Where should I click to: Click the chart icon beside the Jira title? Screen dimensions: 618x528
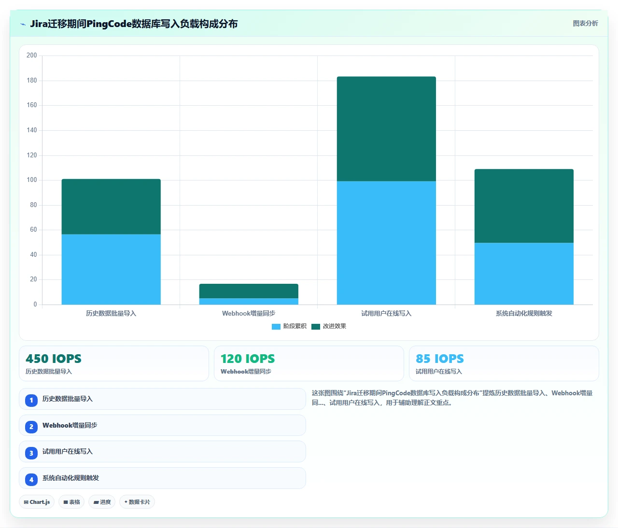pyautogui.click(x=23, y=24)
